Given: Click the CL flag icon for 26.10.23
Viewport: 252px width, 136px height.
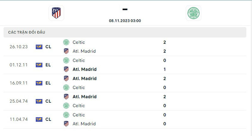Looking at the screenshot, I should 39,47.
